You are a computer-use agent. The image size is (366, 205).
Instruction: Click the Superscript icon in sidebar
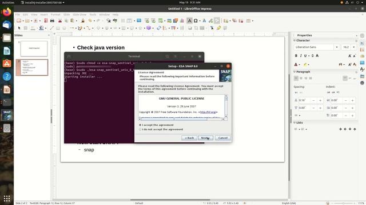pyautogui.click(x=349, y=64)
